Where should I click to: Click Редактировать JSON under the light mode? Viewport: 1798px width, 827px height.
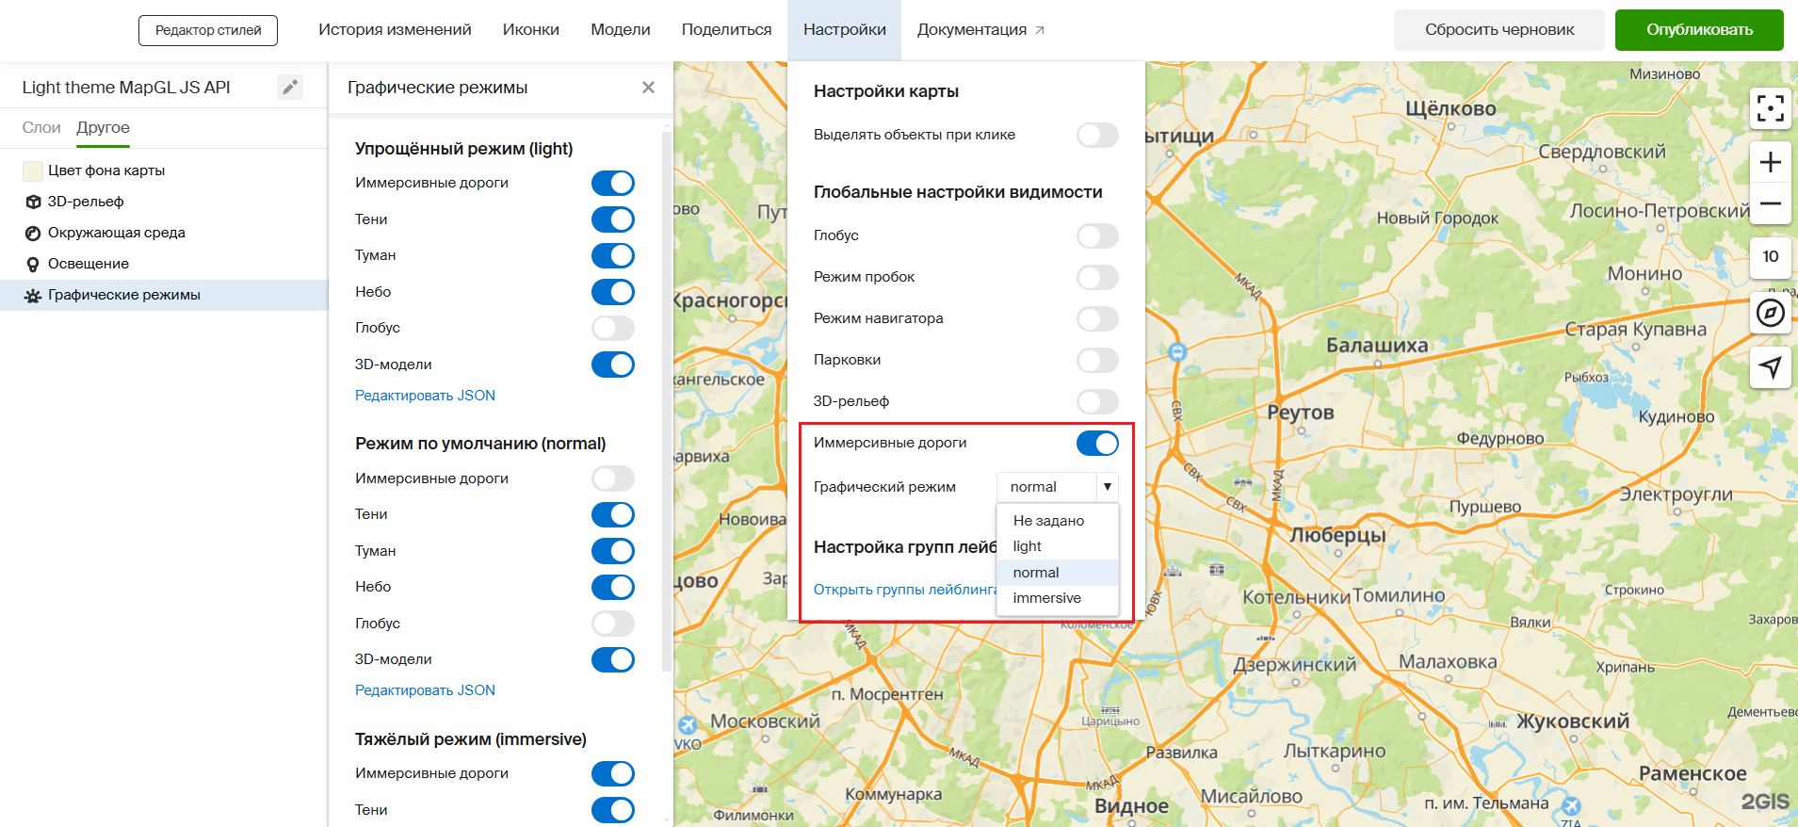coord(425,396)
